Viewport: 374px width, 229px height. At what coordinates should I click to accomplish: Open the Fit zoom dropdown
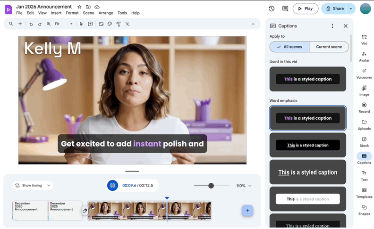(63, 24)
